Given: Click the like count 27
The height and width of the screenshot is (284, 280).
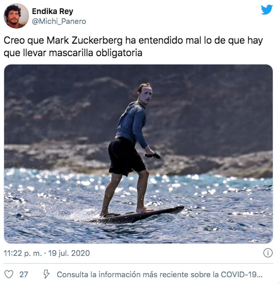Looking at the screenshot, I should point(24,275).
